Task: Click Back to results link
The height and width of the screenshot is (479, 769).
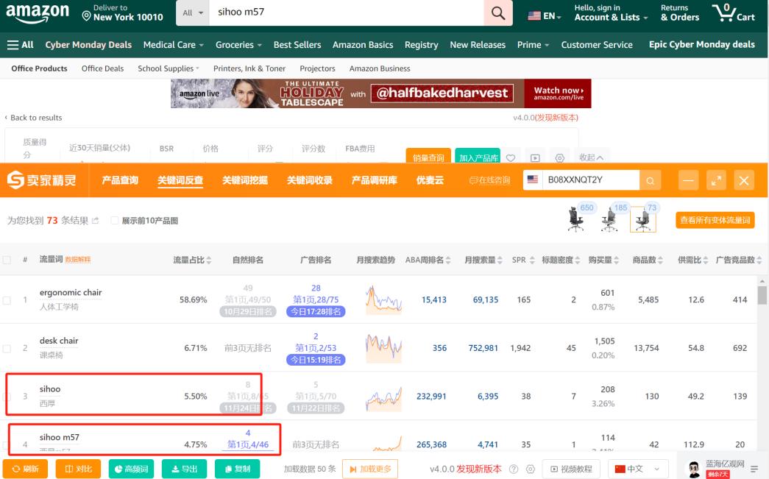Action: 33,118
